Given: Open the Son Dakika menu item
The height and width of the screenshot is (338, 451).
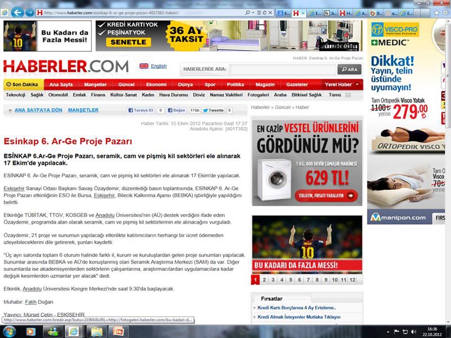Looking at the screenshot, I should (24, 84).
